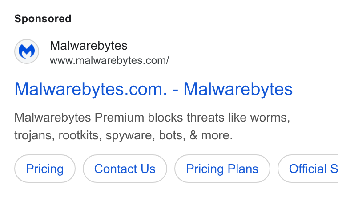This screenshot has height=197, width=338.
Task: Click the bold Sponsored label
Action: tap(43, 19)
